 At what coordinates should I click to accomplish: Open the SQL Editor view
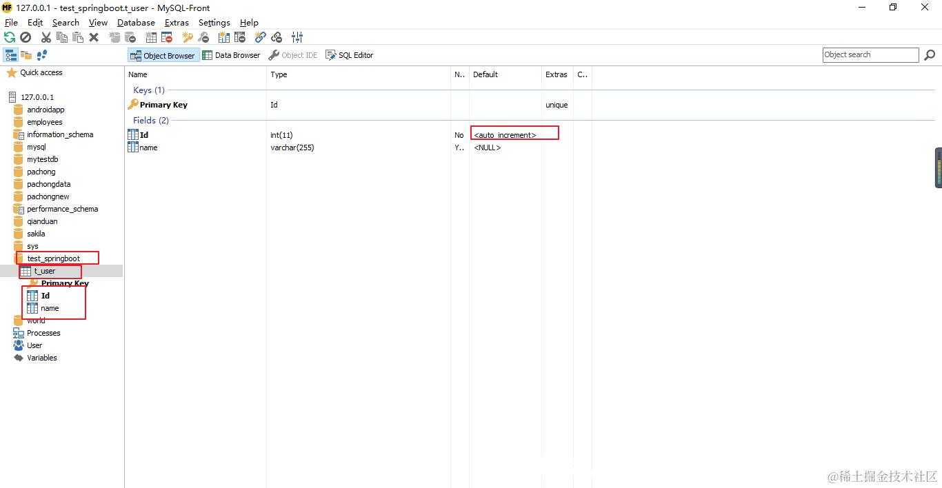(x=350, y=55)
